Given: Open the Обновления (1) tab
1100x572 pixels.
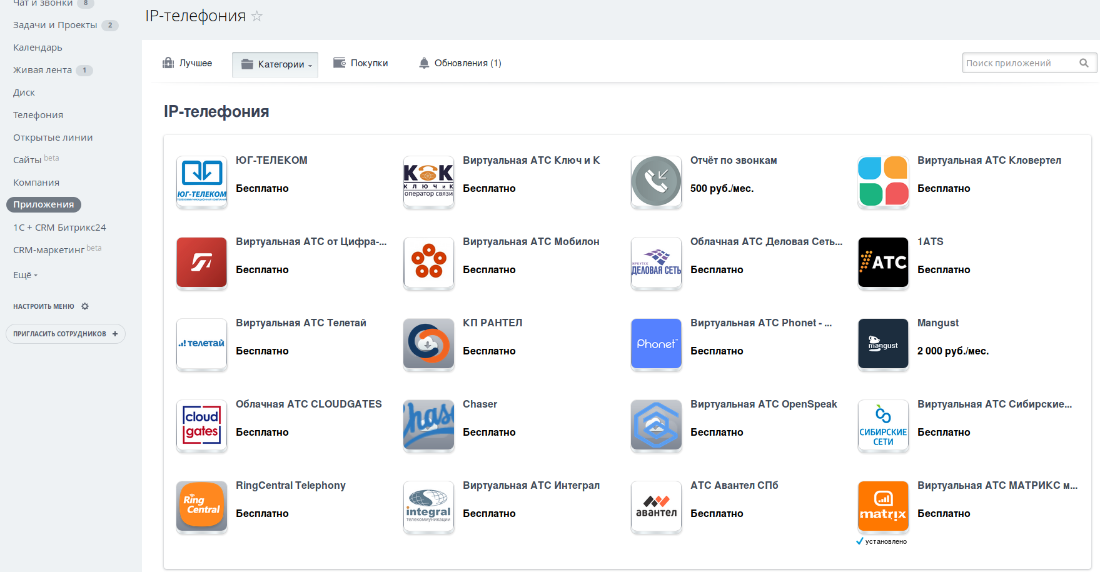Looking at the screenshot, I should click(460, 63).
